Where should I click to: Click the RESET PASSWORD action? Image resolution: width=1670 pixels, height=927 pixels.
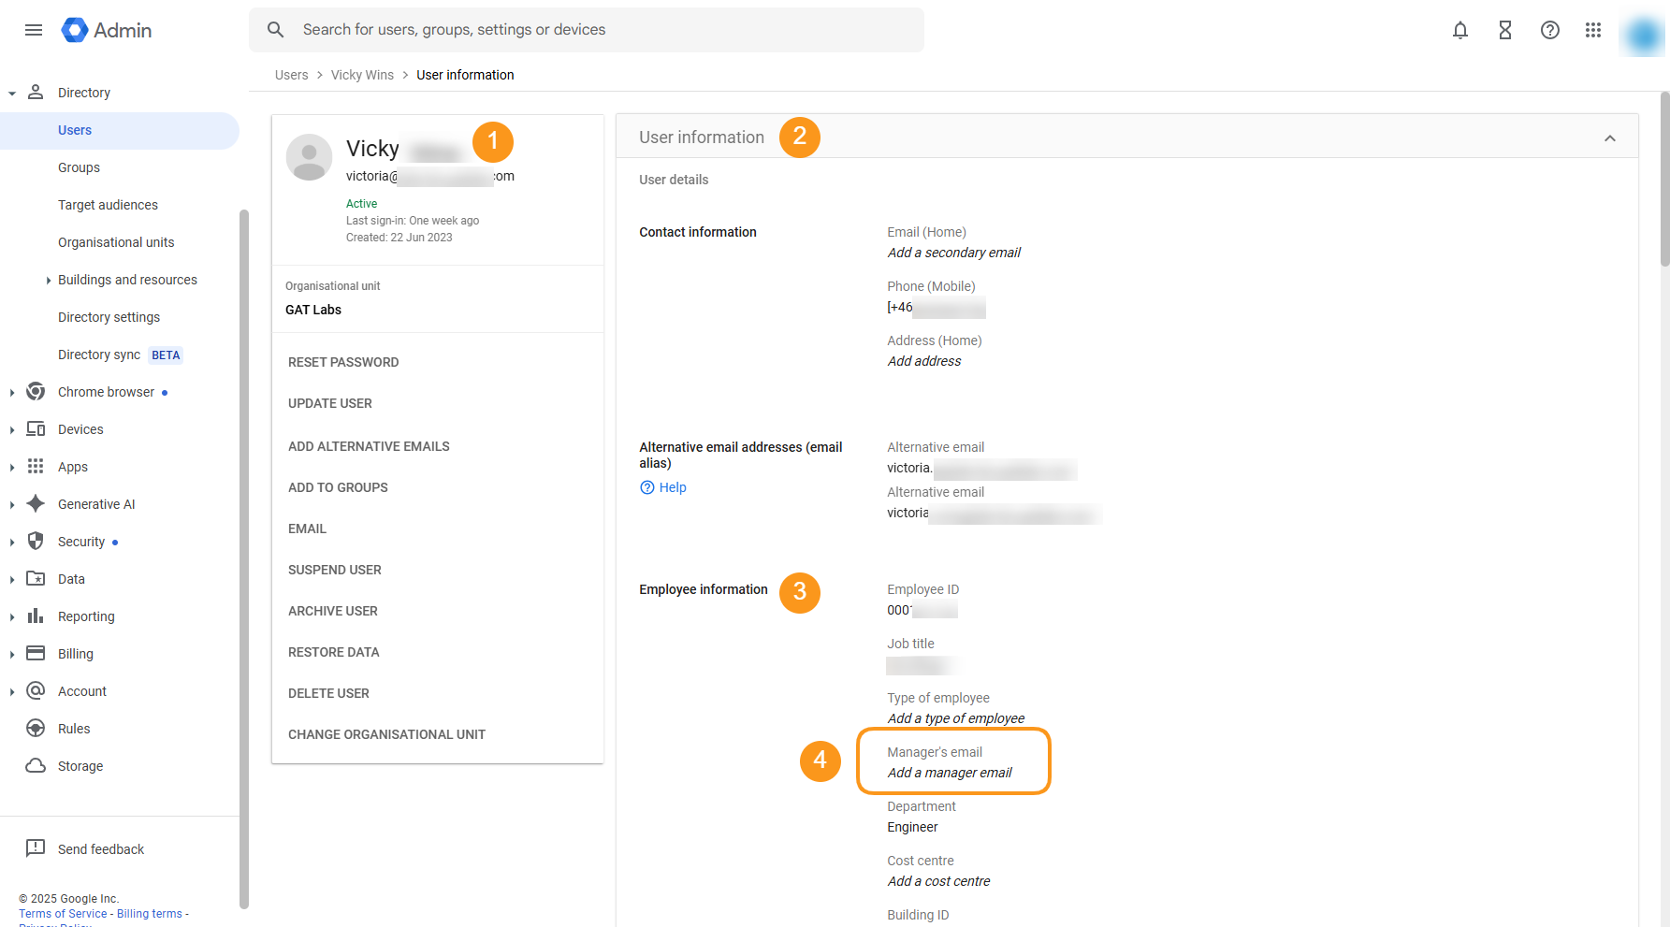coord(343,362)
